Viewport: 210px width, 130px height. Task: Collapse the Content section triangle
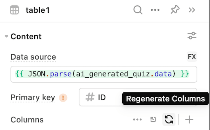coord(6,36)
